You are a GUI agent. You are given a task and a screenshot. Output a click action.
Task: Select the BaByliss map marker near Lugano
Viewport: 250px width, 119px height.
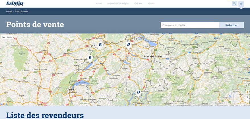[138, 93]
